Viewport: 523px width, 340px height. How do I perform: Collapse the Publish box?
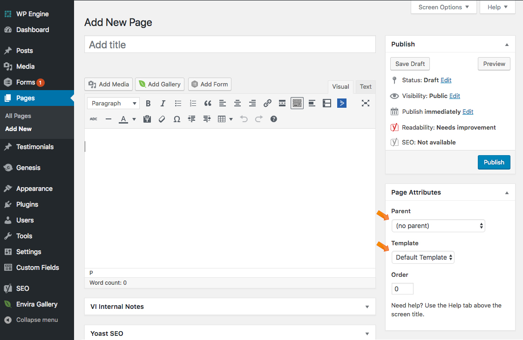[507, 45]
